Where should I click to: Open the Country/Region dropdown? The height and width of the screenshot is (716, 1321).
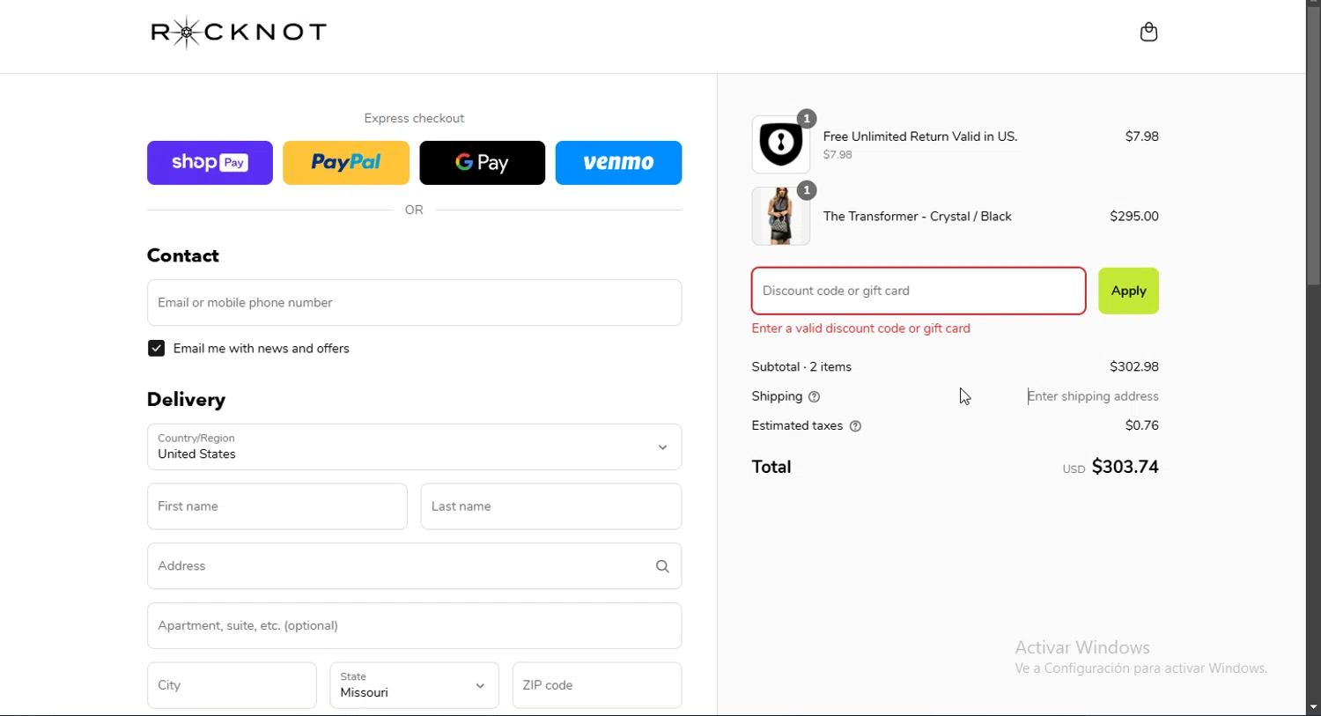click(x=414, y=447)
